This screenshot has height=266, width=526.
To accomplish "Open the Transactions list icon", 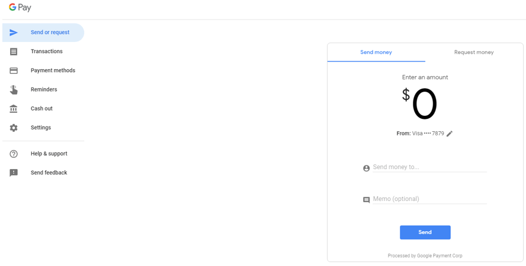I will point(14,51).
